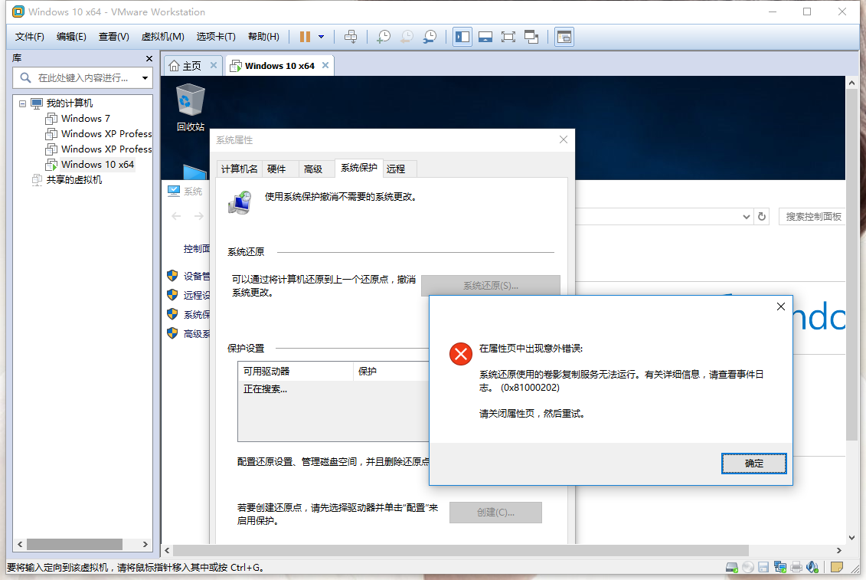Click the network adapter status icon
866x580 pixels.
click(779, 567)
